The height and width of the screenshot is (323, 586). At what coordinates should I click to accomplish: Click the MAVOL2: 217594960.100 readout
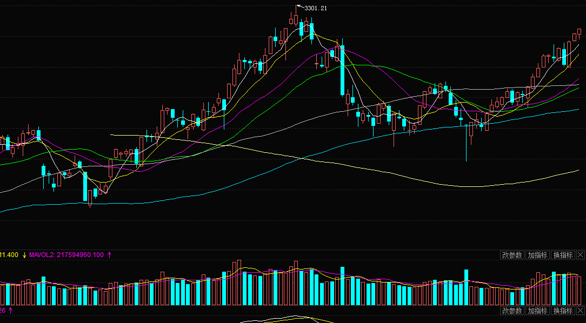(66, 255)
